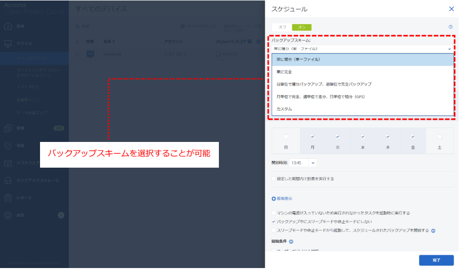Select 常に完全 from the scheme list
Screen dimensions: 460x272
[x=284, y=72]
